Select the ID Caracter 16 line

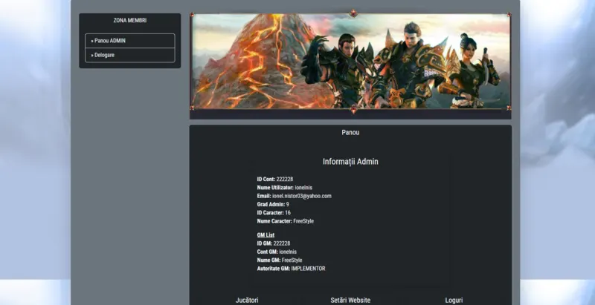(x=274, y=213)
